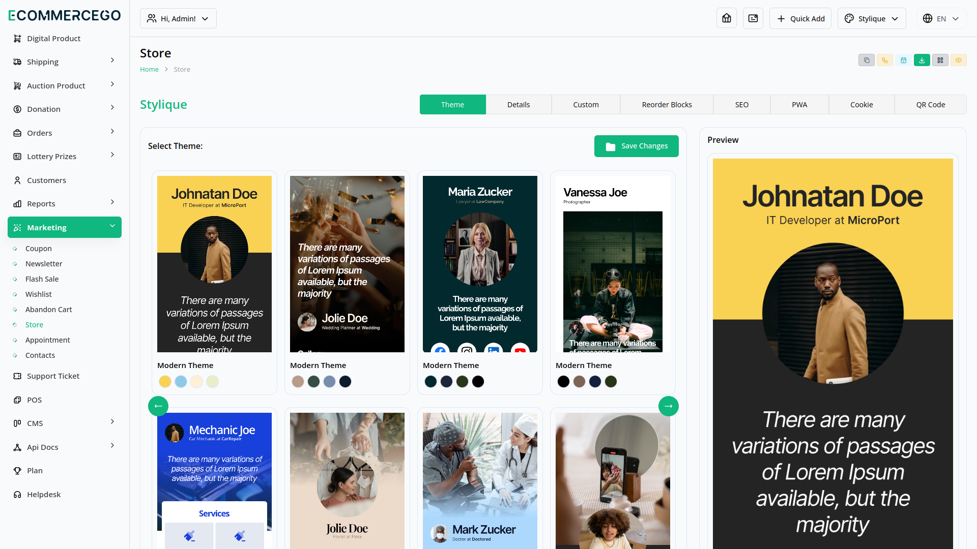Click the copy link icon in Store header

(x=867, y=60)
